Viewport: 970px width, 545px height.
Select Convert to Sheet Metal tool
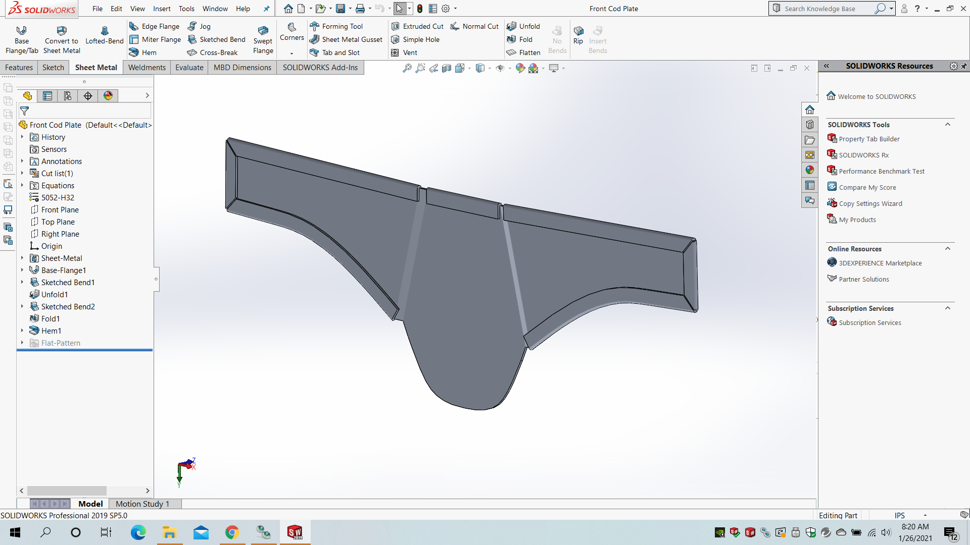tap(62, 39)
